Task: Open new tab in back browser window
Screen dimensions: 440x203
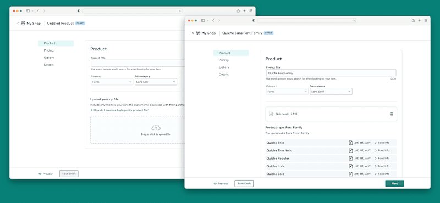Action: point(244,10)
